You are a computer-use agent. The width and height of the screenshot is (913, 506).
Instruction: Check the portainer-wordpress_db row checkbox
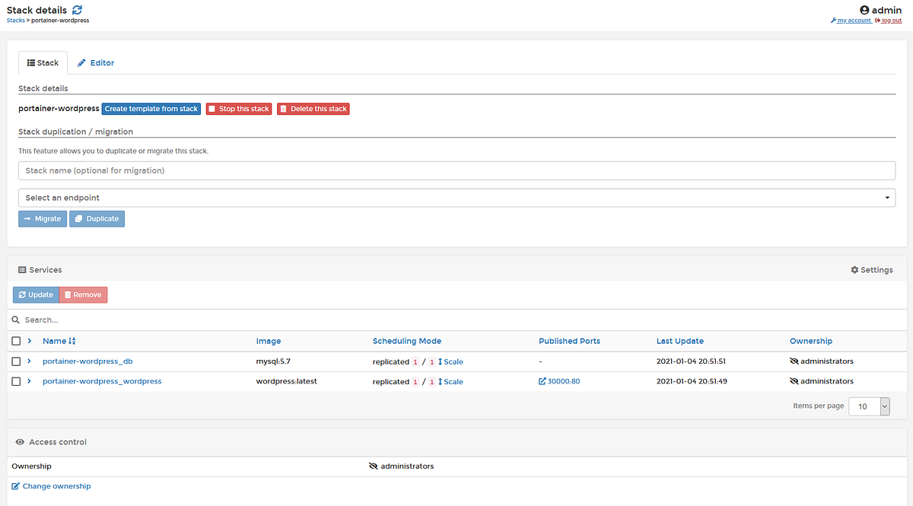[16, 361]
